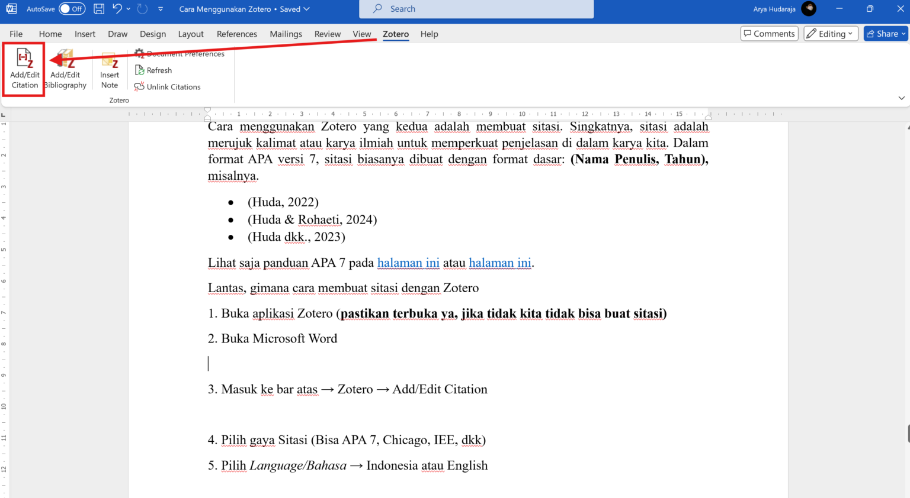Click the Add/Edit Citation Zotero button
This screenshot has width=910, height=498.
pos(24,69)
